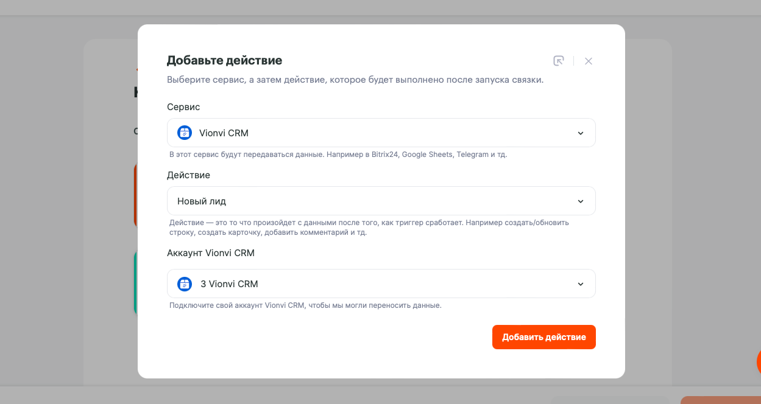Expand the Аккаунт Vionvi CRM dropdown chevron
Screen dimensions: 761x404
click(581, 284)
